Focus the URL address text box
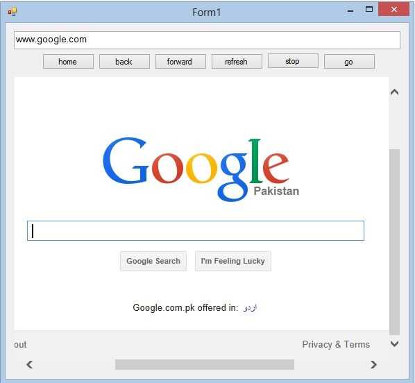415x383 pixels. point(207,40)
